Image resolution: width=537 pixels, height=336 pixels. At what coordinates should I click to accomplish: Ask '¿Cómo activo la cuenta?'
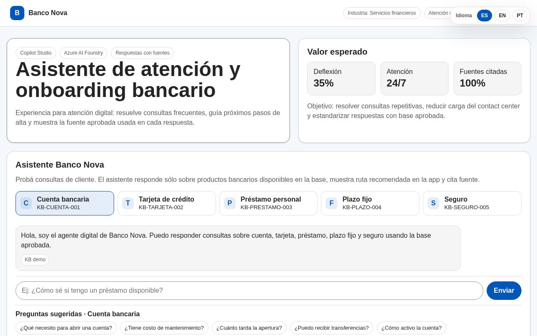[411, 328]
